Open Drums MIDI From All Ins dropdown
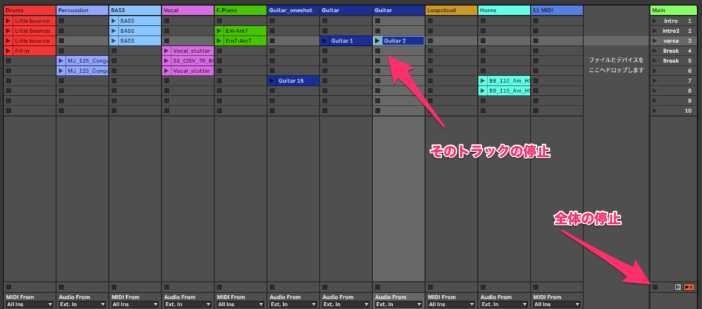This screenshot has height=309, width=702. (x=28, y=304)
